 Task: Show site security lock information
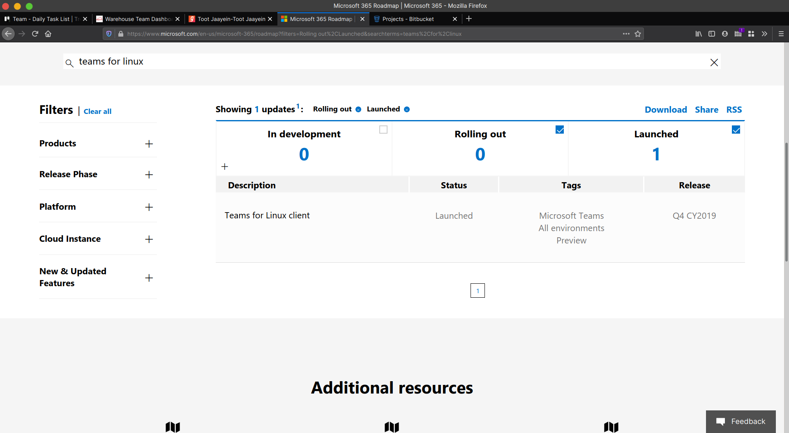[x=120, y=34]
